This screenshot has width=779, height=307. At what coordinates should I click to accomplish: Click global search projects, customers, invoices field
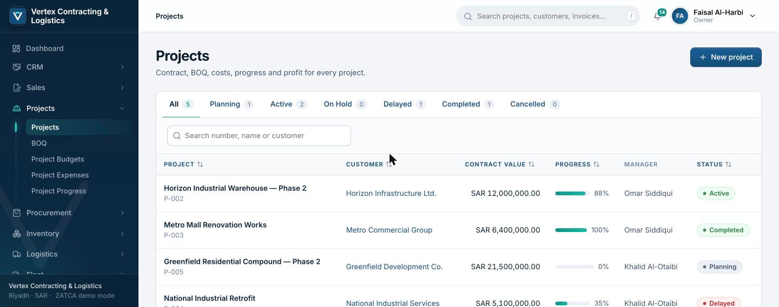click(x=548, y=16)
